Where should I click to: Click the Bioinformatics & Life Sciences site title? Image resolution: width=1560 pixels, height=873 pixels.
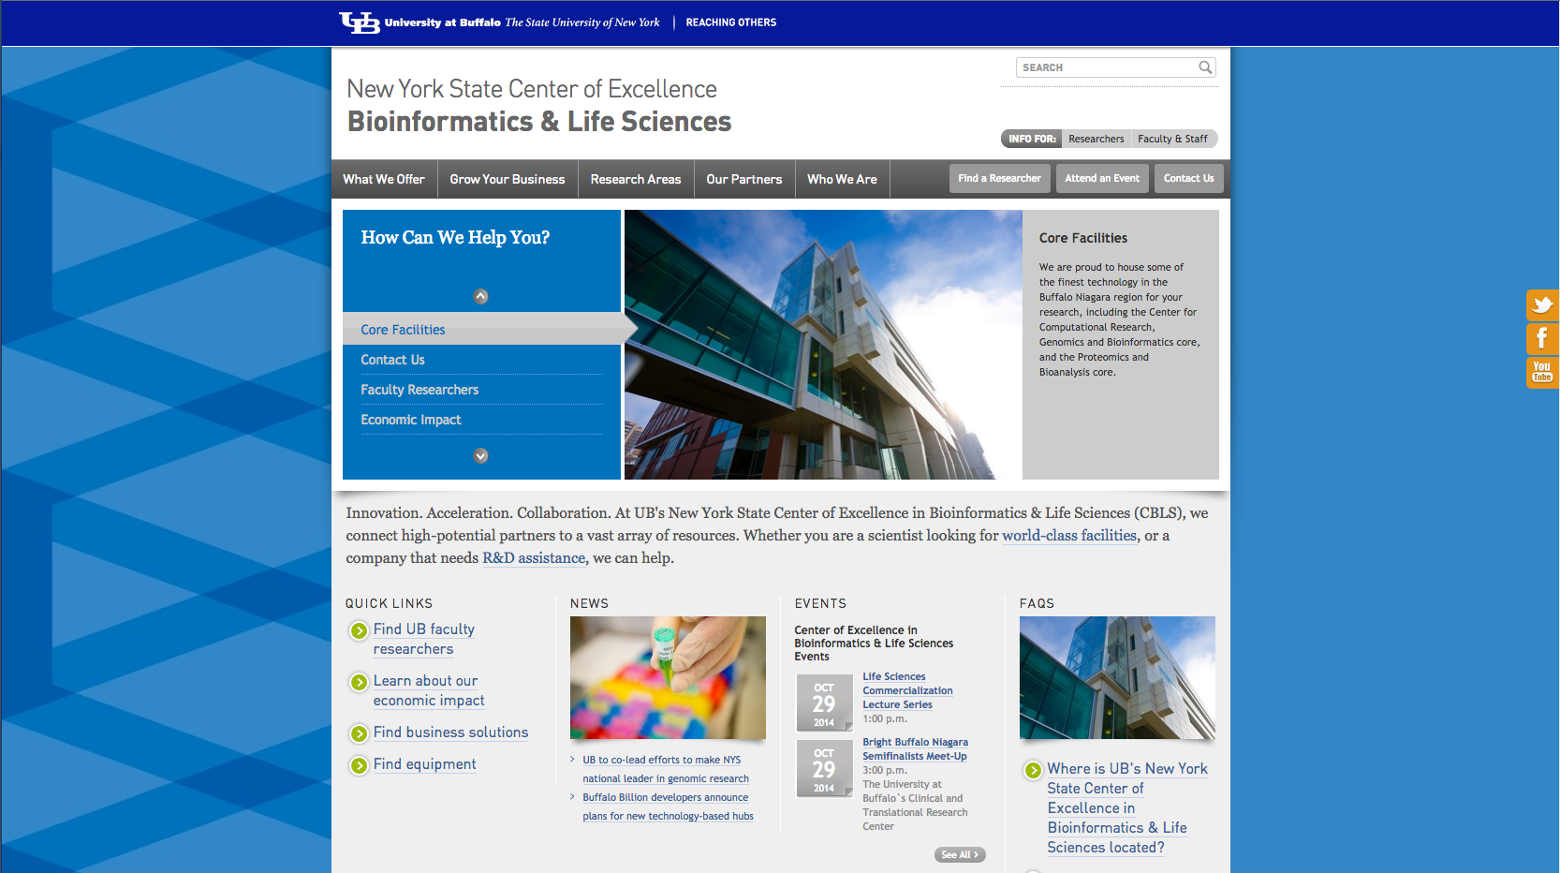[x=539, y=122]
